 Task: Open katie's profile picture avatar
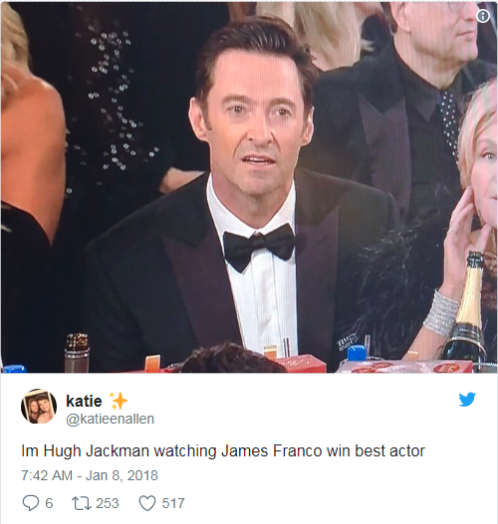click(x=39, y=406)
